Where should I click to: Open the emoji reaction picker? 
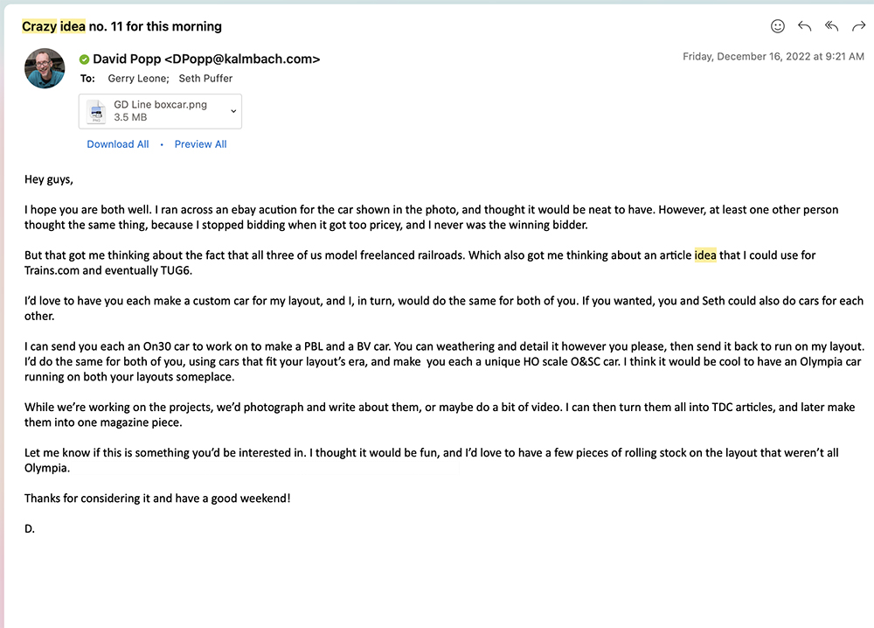pos(778,26)
